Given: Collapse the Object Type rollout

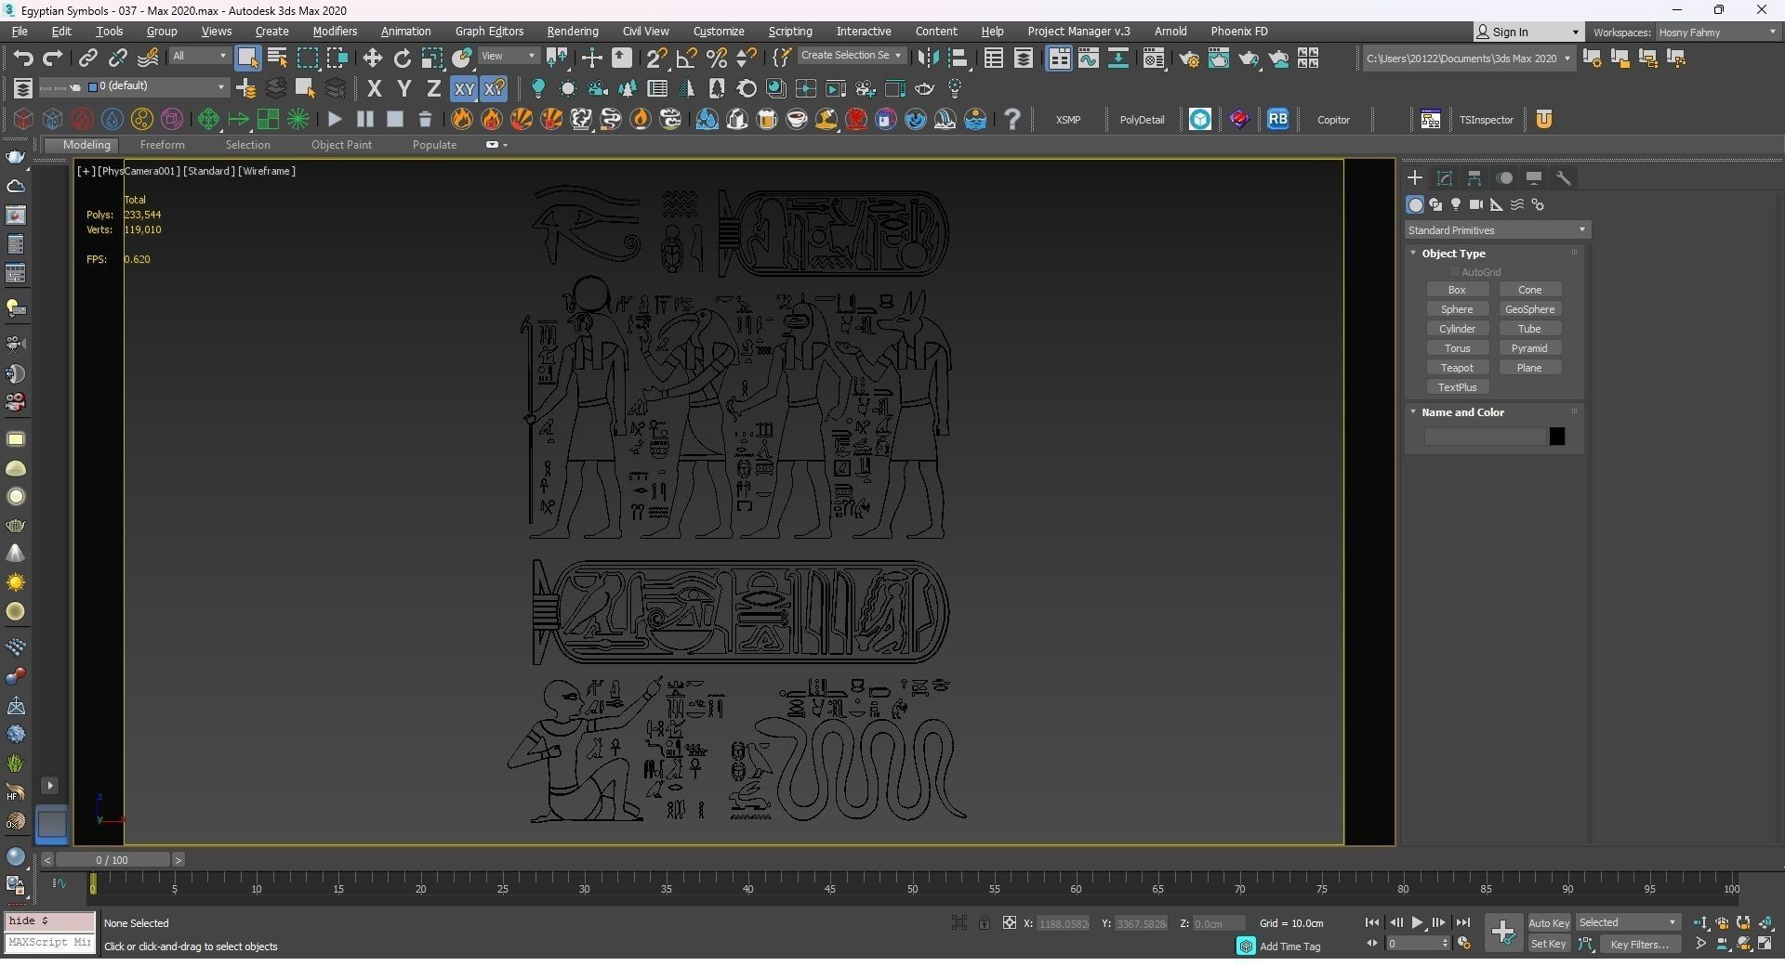Looking at the screenshot, I should [1413, 254].
